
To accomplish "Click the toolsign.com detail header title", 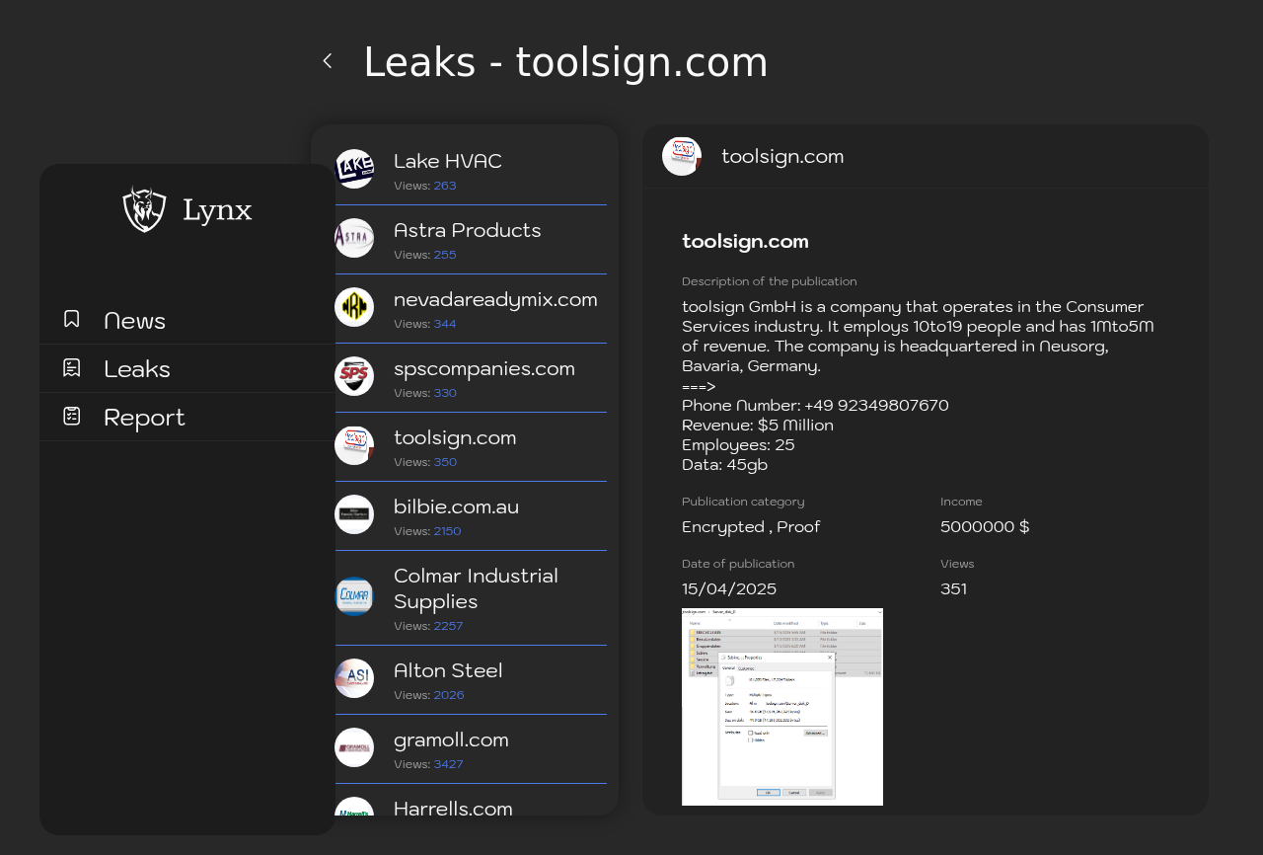I will [782, 156].
